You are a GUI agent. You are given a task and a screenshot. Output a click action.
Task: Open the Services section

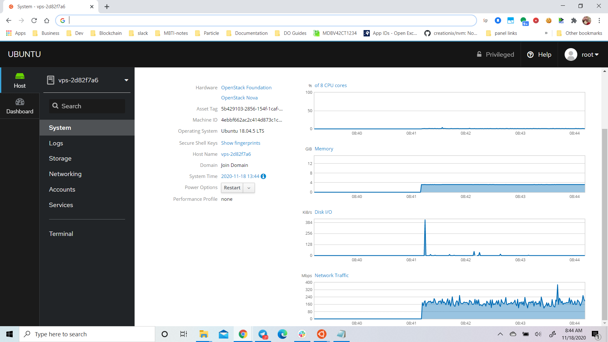coord(61,205)
